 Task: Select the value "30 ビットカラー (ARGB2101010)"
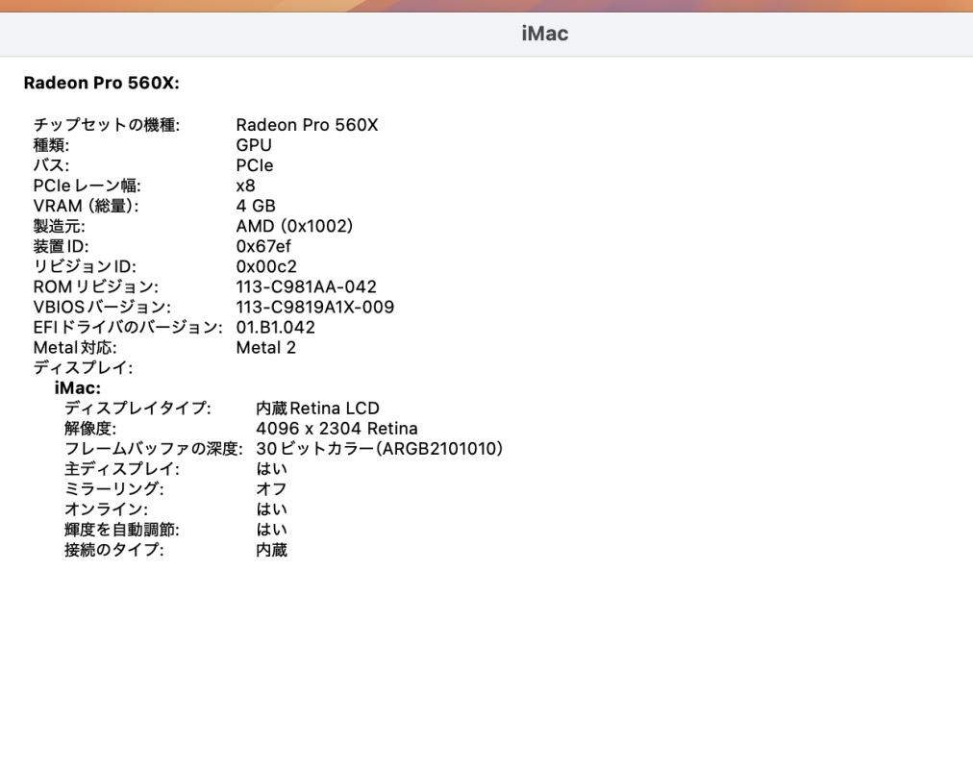click(x=379, y=449)
